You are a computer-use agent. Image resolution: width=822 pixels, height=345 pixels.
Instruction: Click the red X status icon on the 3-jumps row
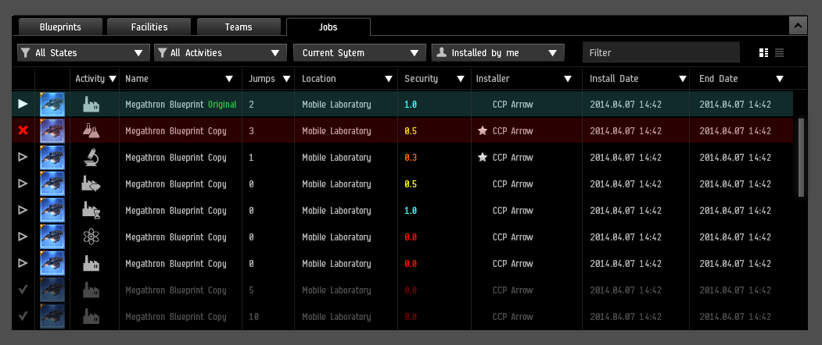[23, 130]
